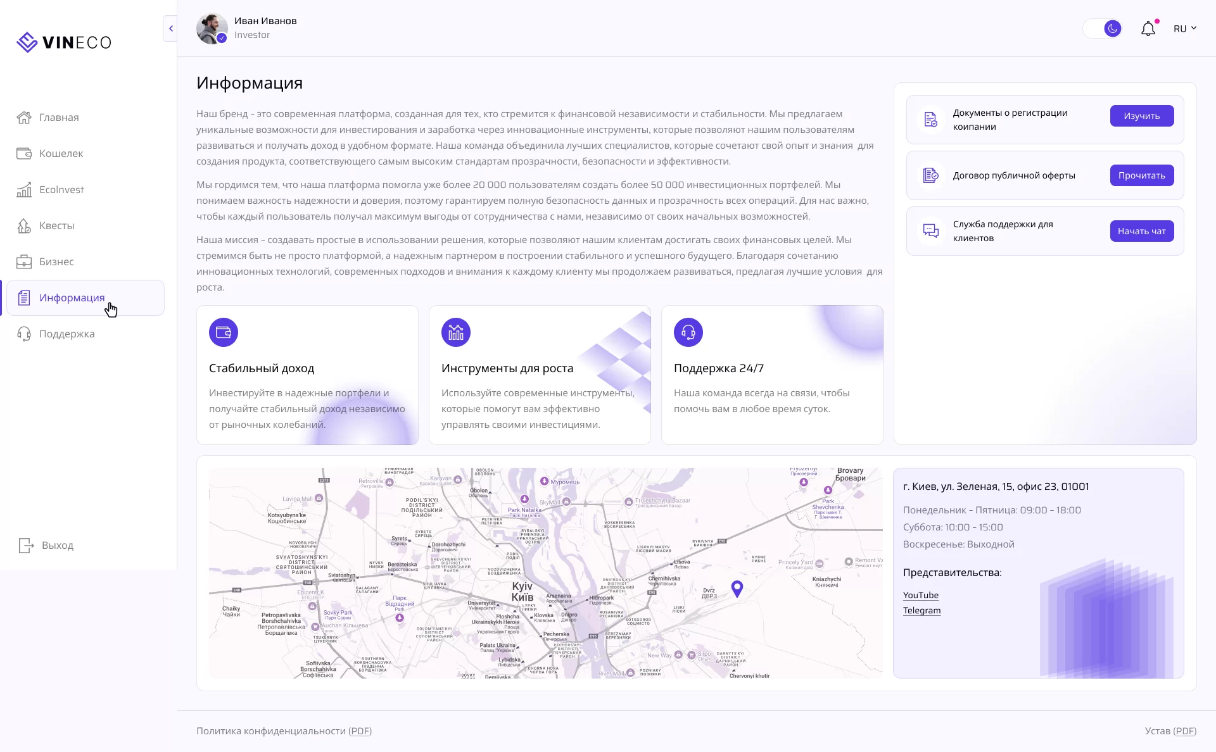This screenshot has width=1216, height=752.
Task: Click the Выход logout icon
Action: click(x=26, y=546)
